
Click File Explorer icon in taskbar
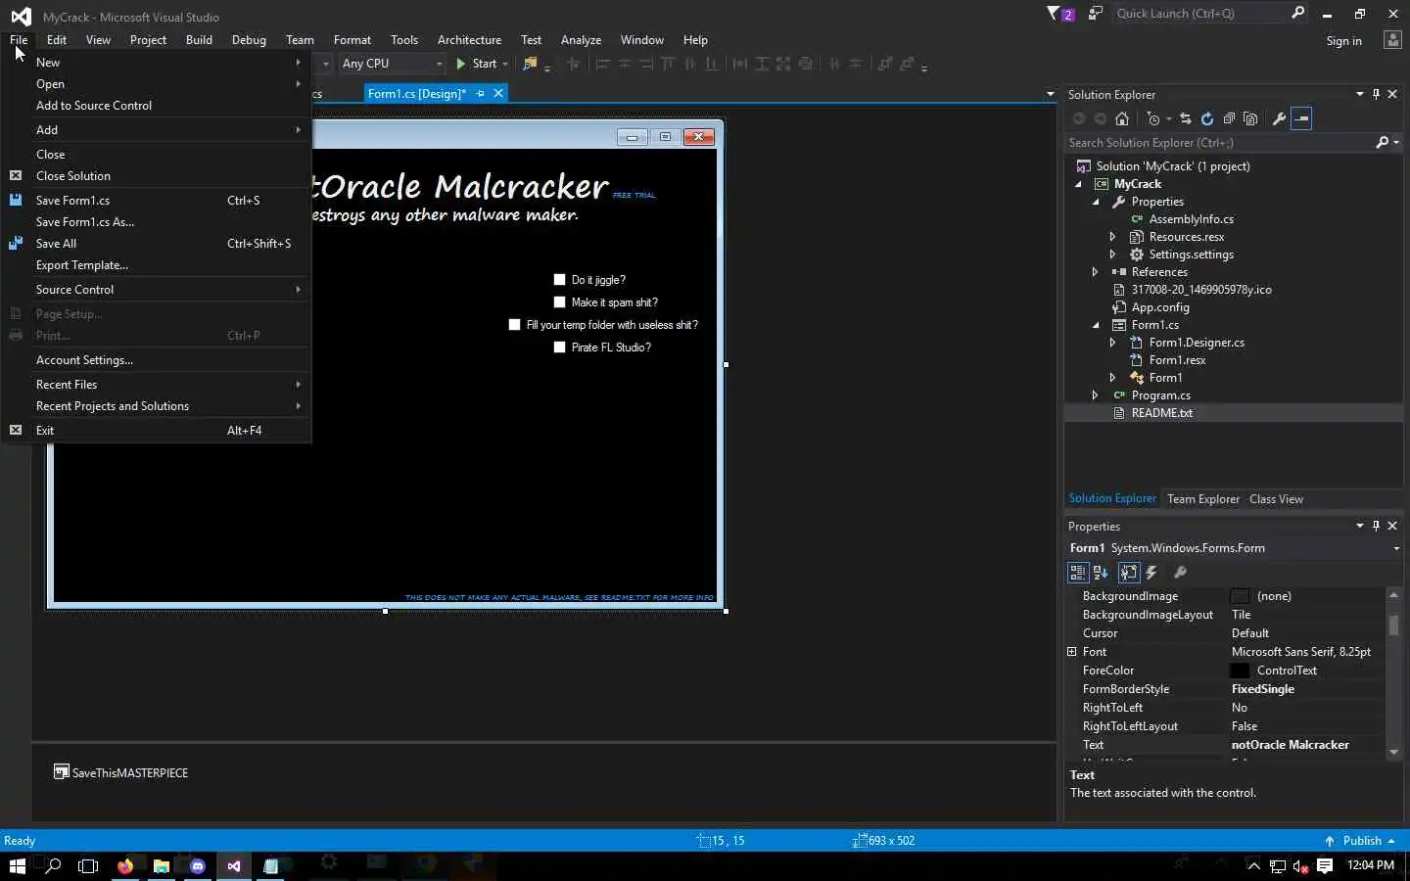coord(162,865)
